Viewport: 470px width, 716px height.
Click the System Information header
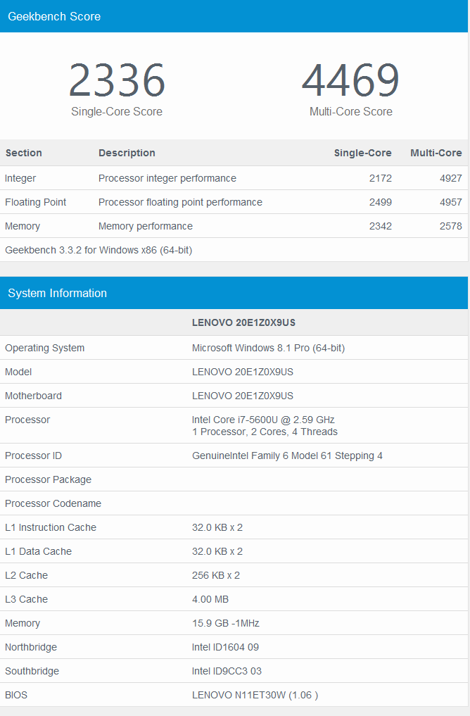pyautogui.click(x=58, y=293)
